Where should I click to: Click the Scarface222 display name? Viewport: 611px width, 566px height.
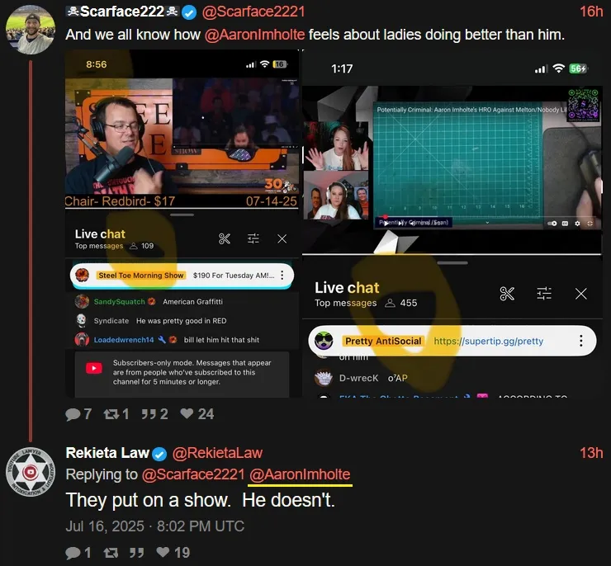pos(122,12)
